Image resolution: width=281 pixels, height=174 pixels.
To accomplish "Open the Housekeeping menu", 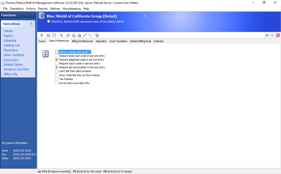I will [x=72, y=9].
